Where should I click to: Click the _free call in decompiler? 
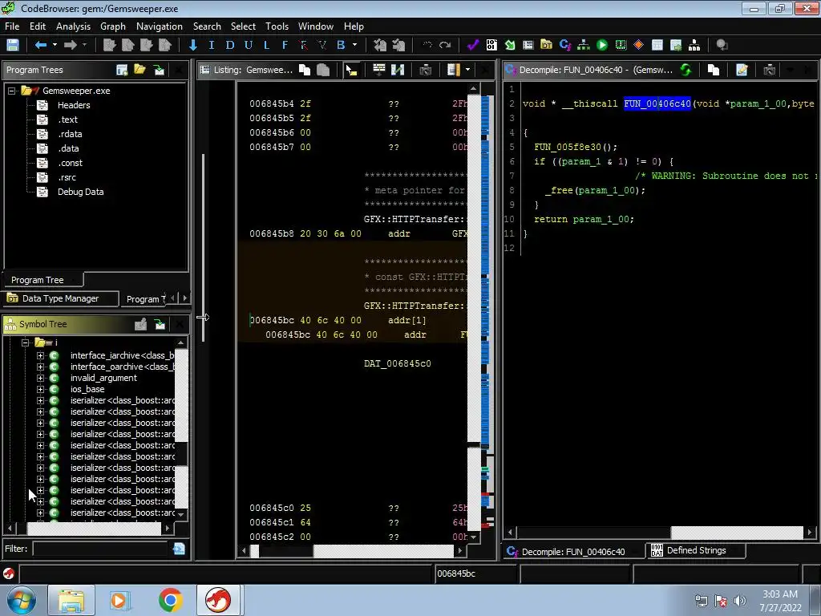(x=559, y=191)
